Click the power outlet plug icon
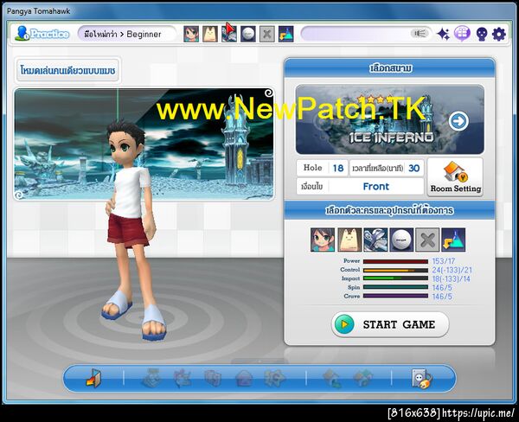This screenshot has height=422, width=519. [421, 378]
